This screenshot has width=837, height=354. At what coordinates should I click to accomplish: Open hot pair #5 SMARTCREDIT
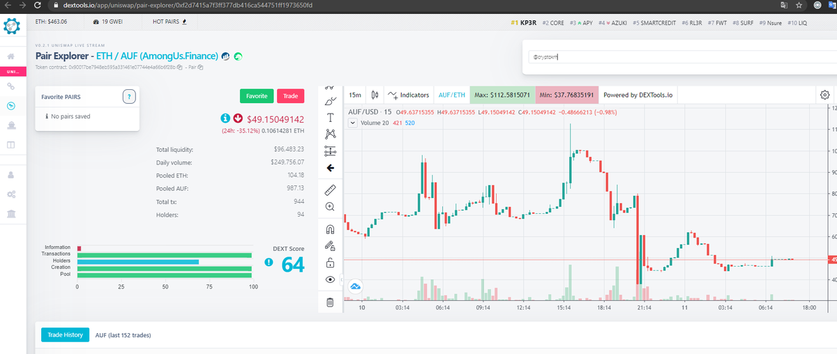654,22
